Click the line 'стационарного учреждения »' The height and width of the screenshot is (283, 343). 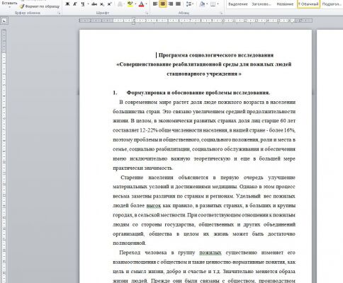point(204,74)
